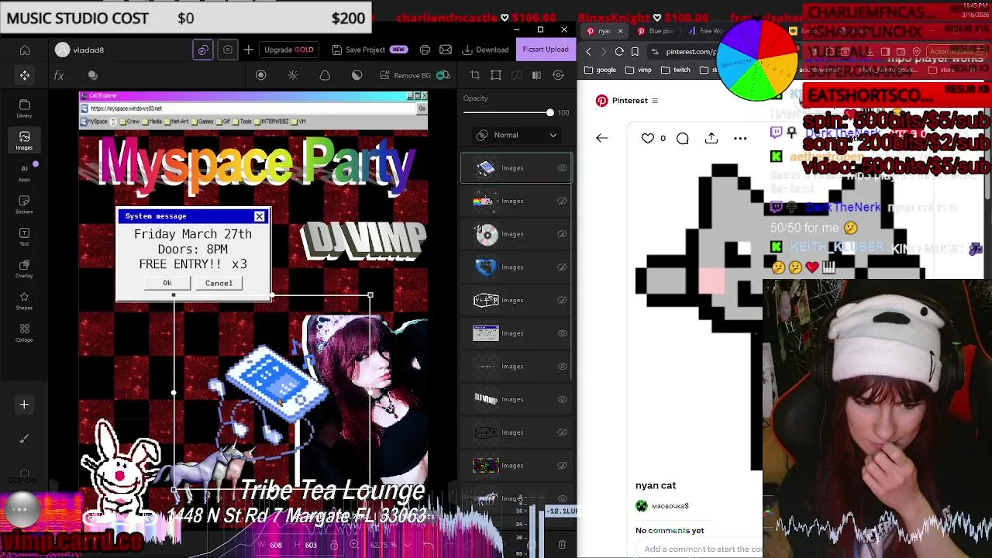Click the email share envelope icon
Image resolution: width=992 pixels, height=558 pixels.
pyautogui.click(x=446, y=50)
